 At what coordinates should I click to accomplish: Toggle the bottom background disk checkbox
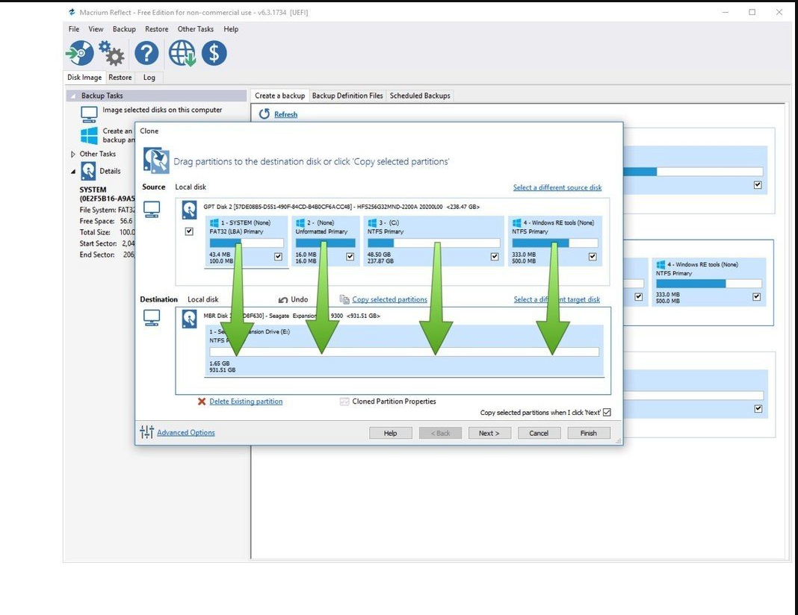[x=758, y=409]
